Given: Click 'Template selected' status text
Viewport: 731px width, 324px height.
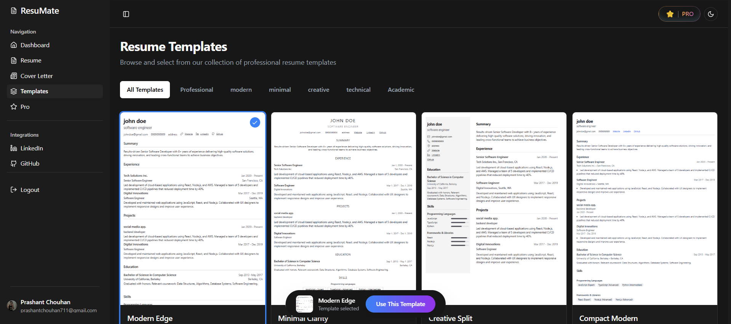Looking at the screenshot, I should click(x=339, y=309).
